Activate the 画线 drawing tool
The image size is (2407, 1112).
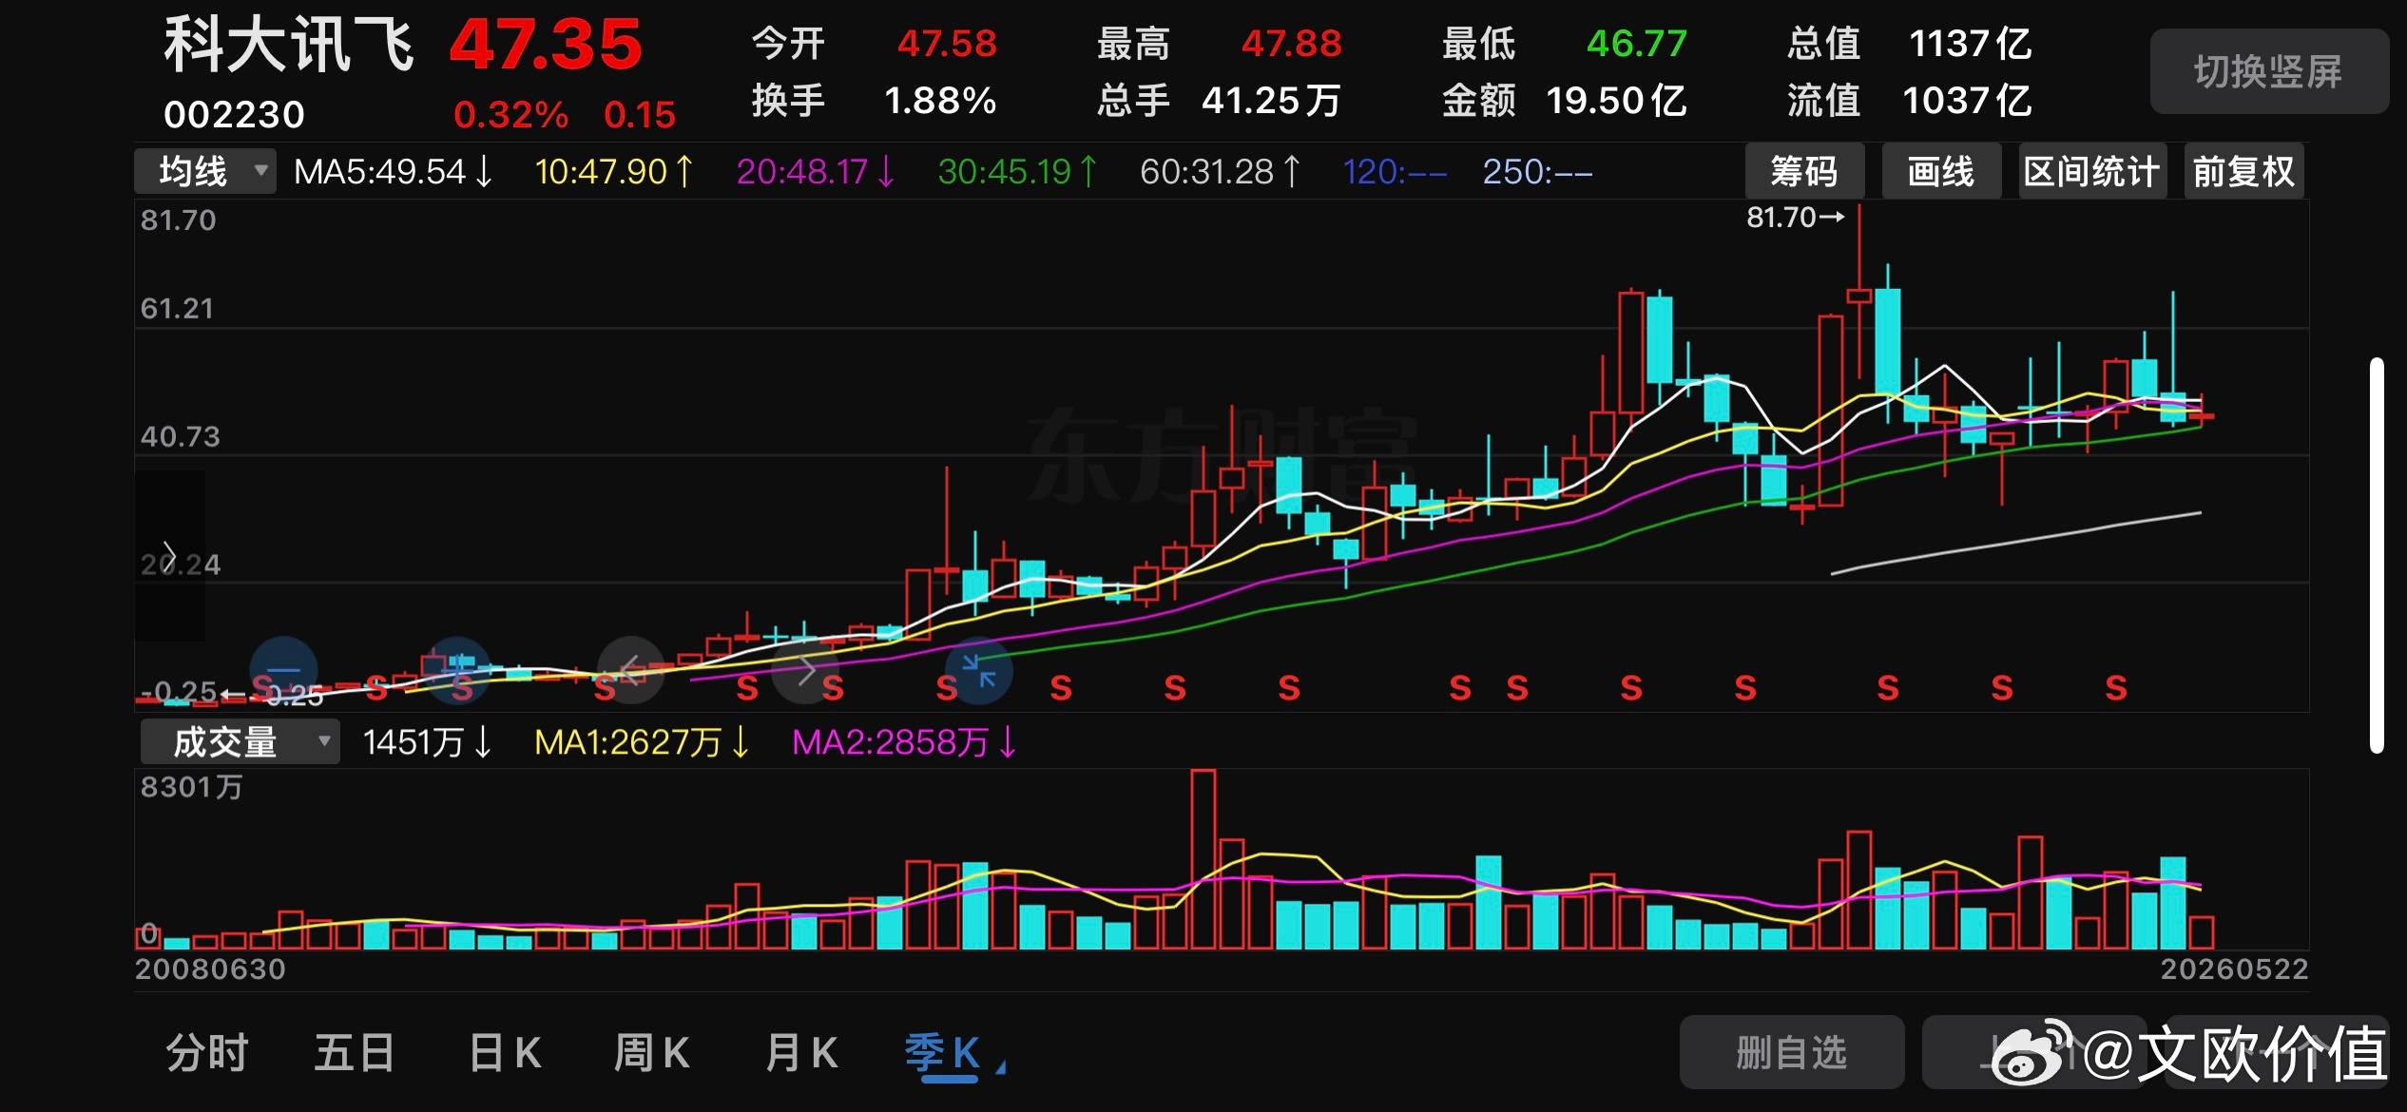(1941, 172)
